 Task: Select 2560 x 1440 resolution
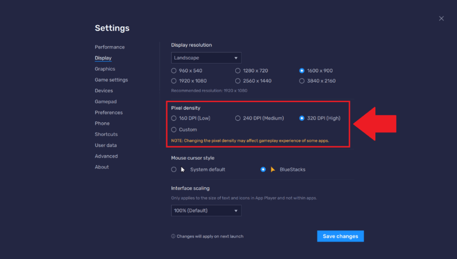pyautogui.click(x=238, y=81)
